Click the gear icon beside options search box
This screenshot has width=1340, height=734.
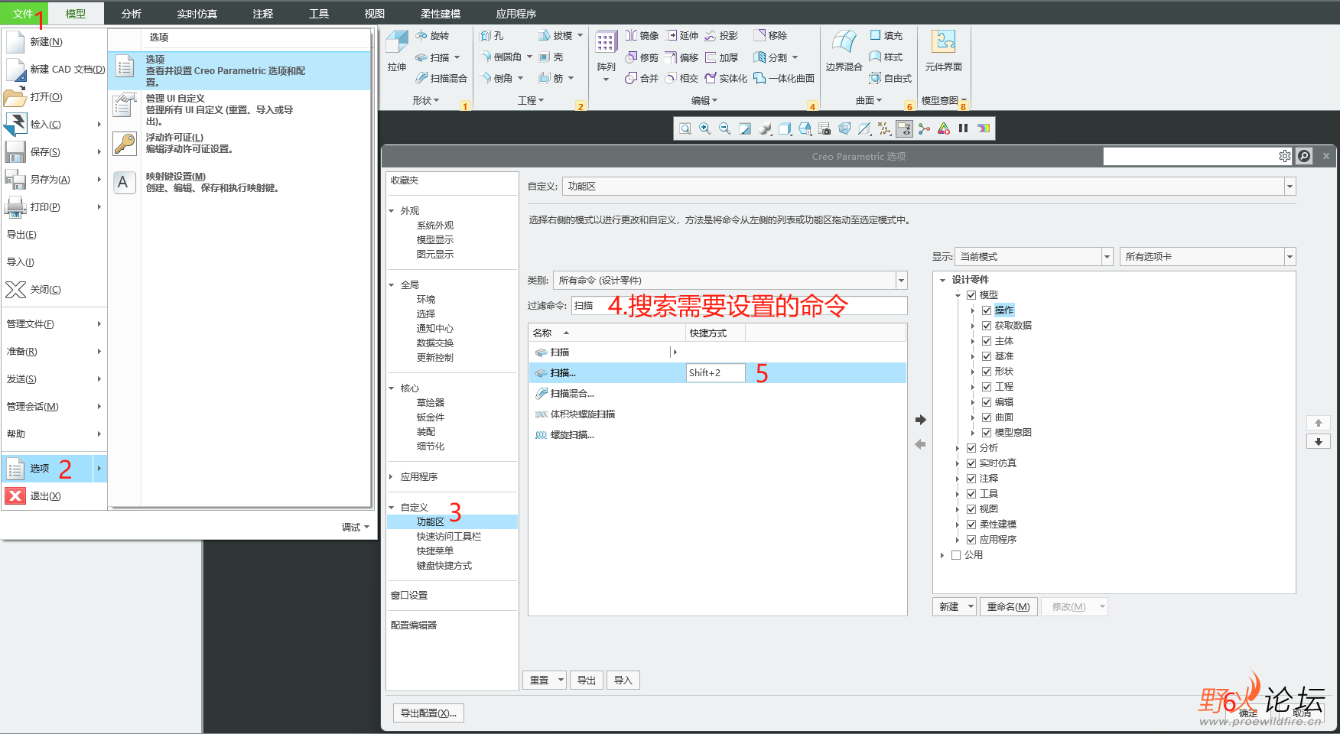pos(1285,156)
